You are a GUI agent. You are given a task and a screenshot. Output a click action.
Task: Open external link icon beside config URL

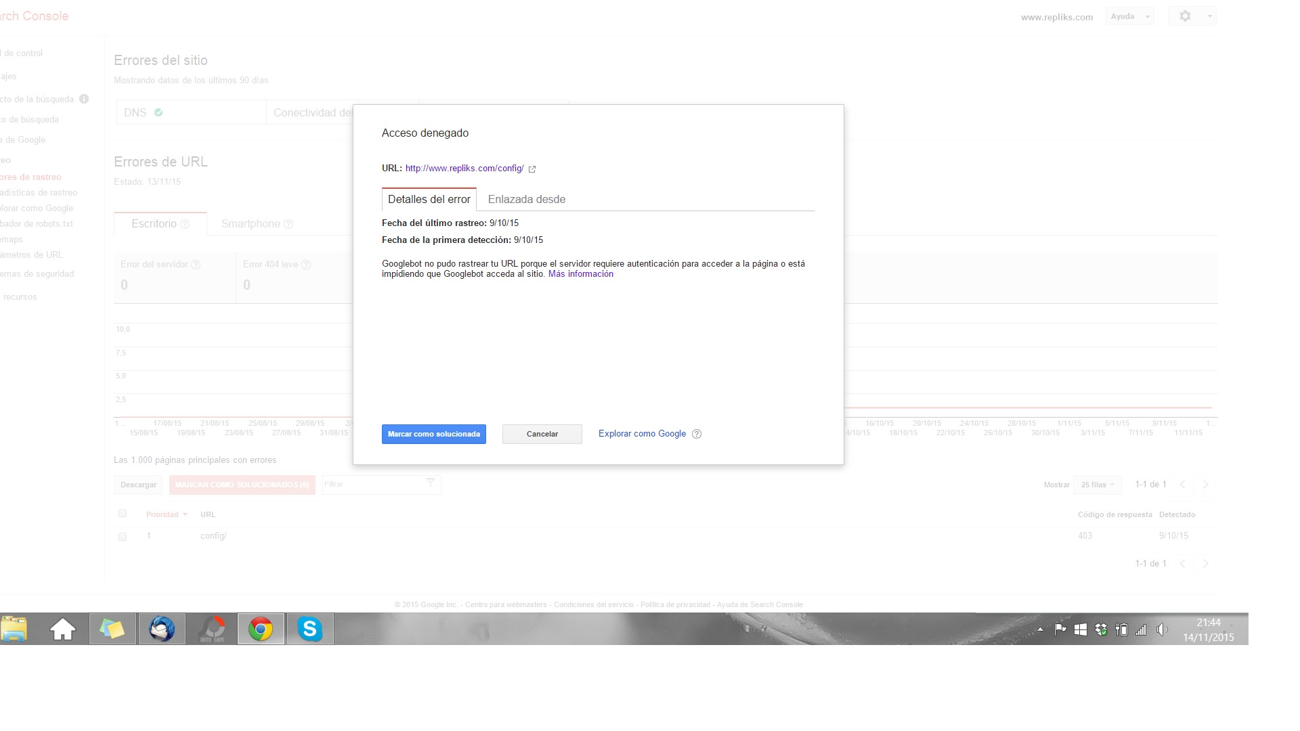pyautogui.click(x=532, y=169)
